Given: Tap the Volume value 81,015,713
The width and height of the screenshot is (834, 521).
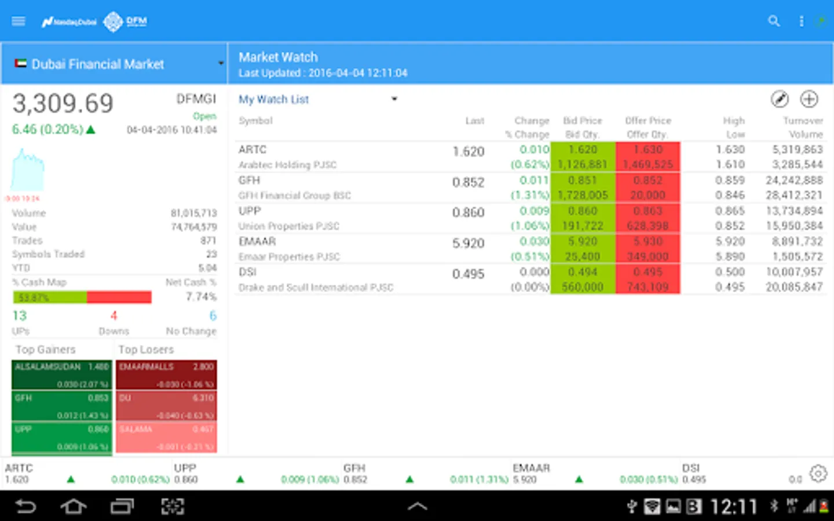Looking at the screenshot, I should 194,214.
